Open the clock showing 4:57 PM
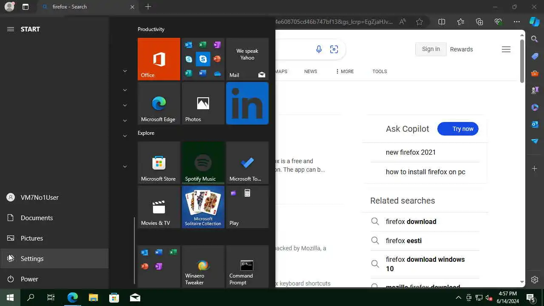This screenshot has width=544, height=306. 507,297
